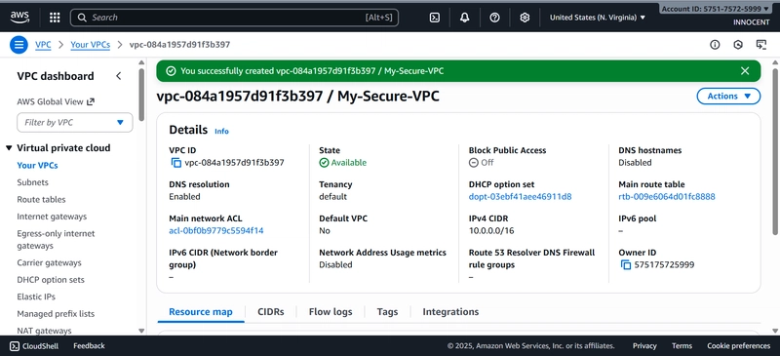
Task: Click the Owner ID value 575175725999
Action: tap(664, 265)
